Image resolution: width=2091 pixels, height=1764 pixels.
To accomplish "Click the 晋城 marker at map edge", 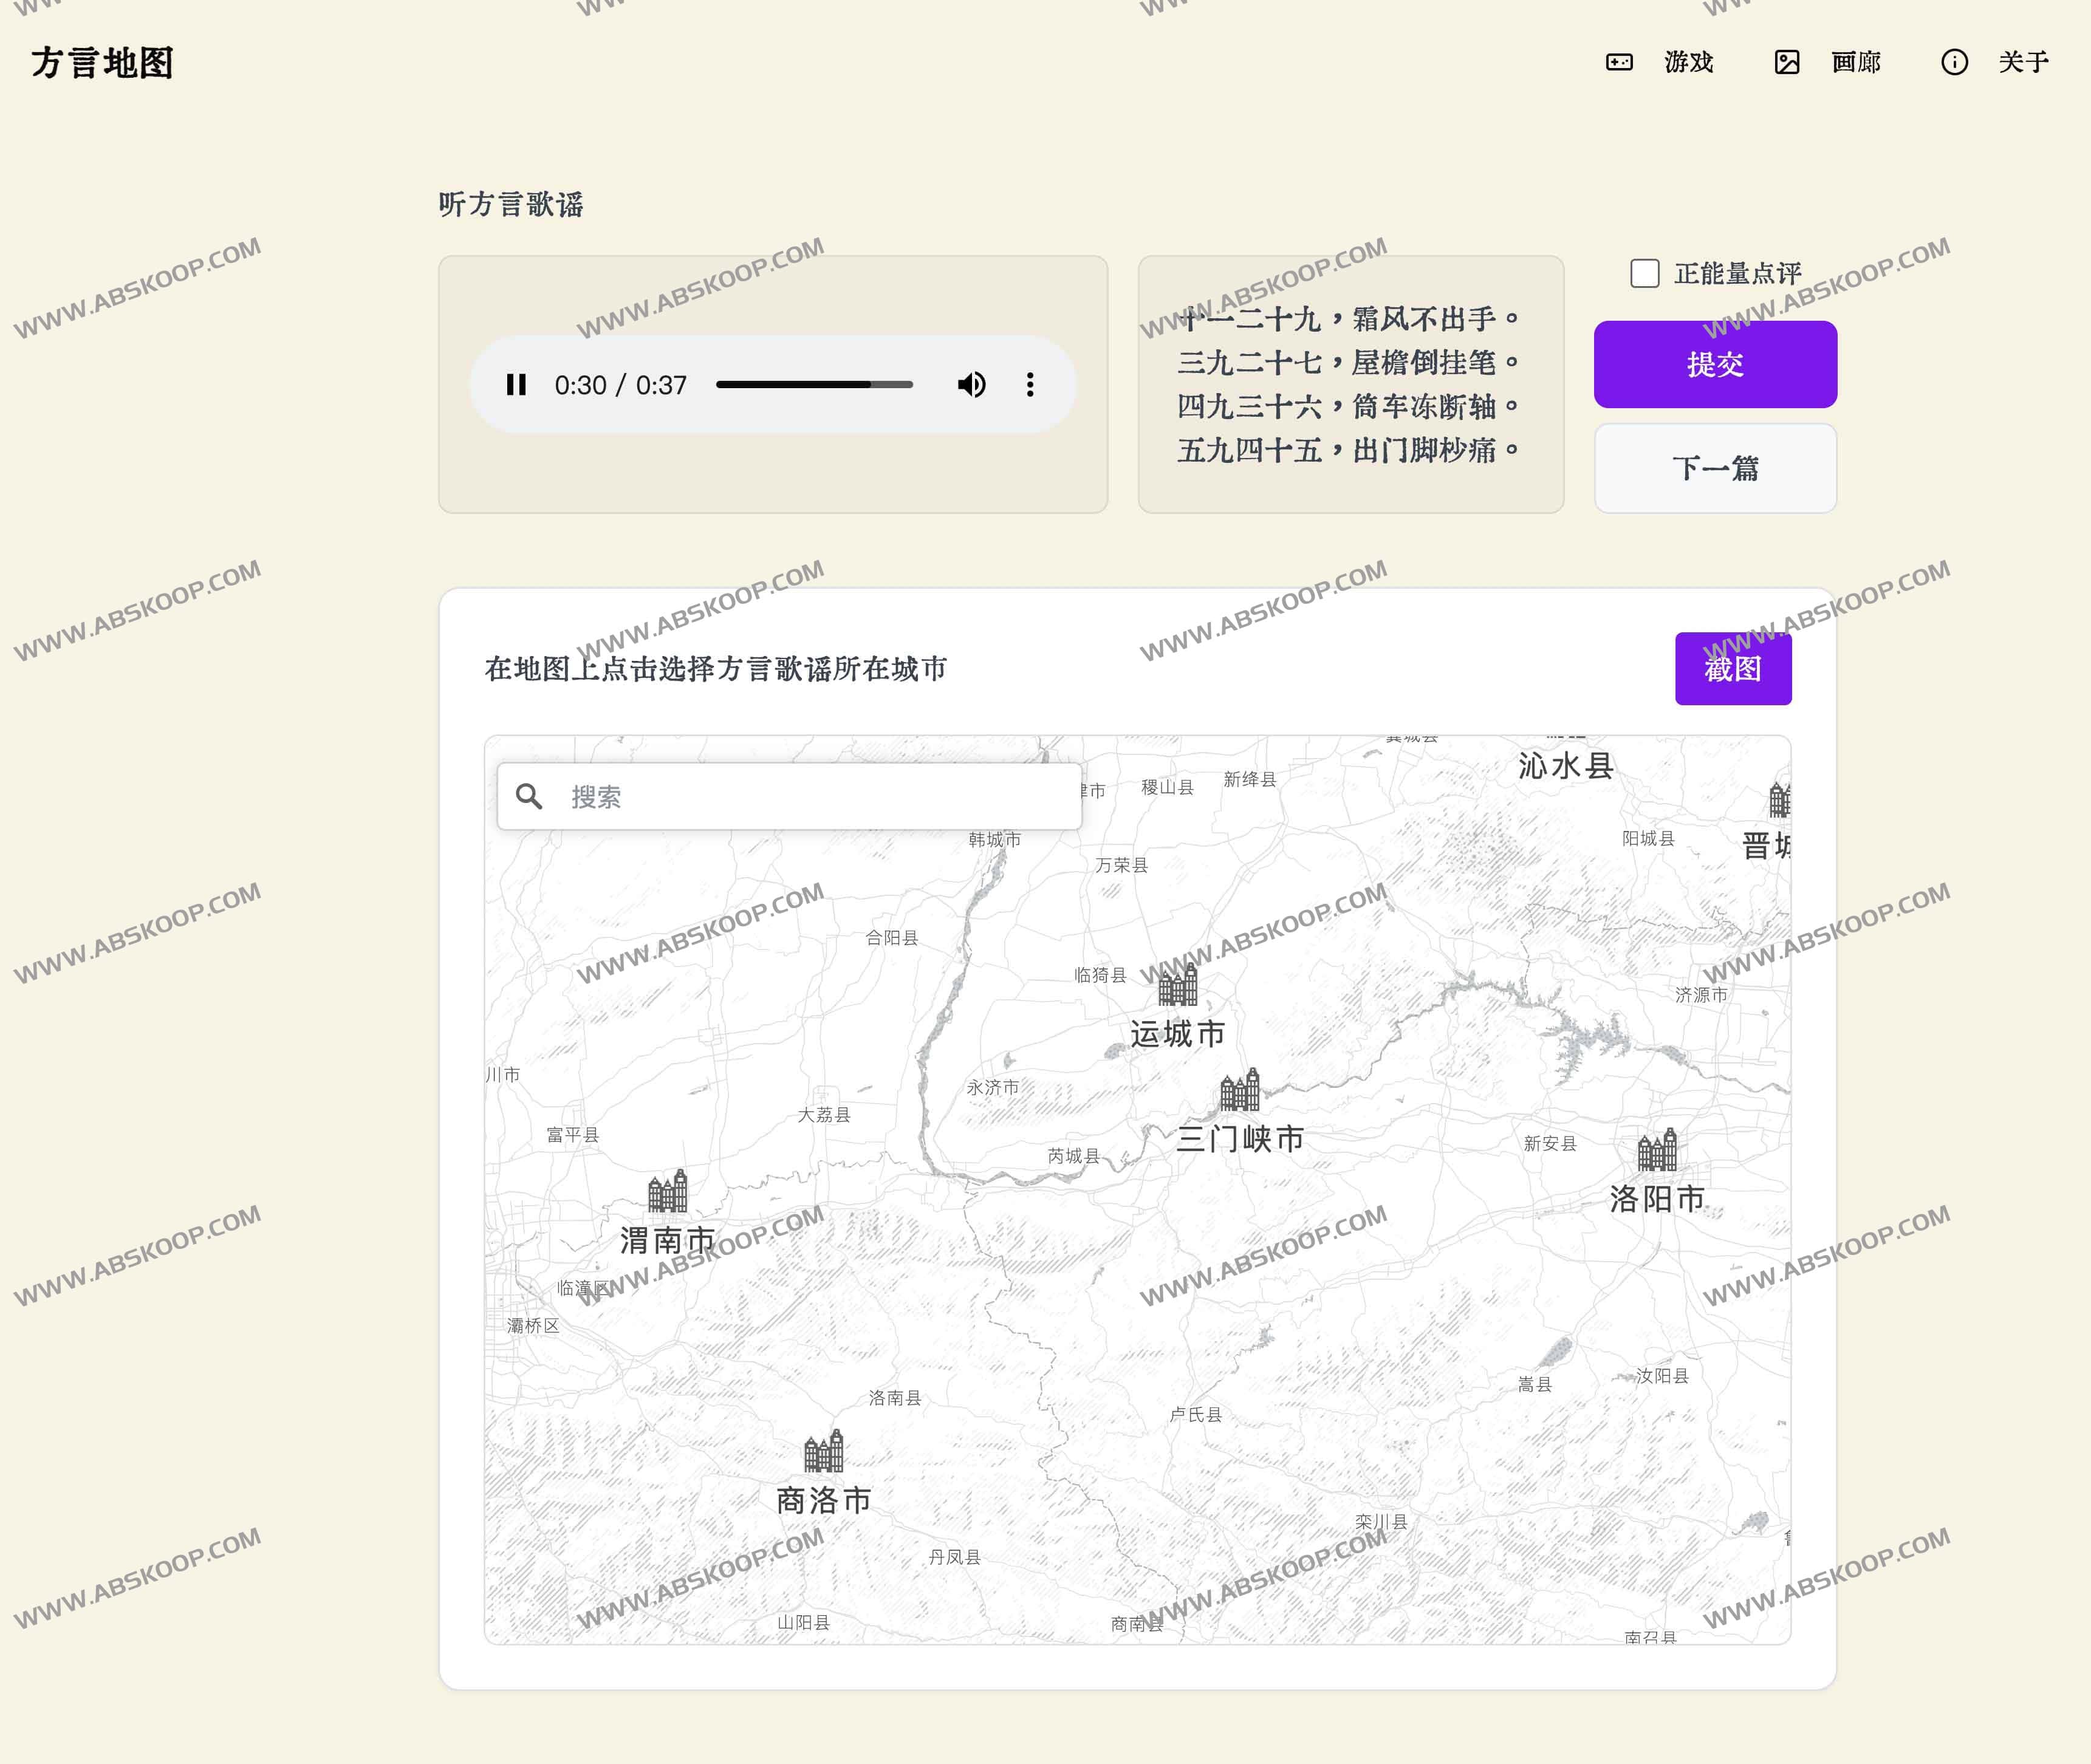I will tap(1778, 801).
